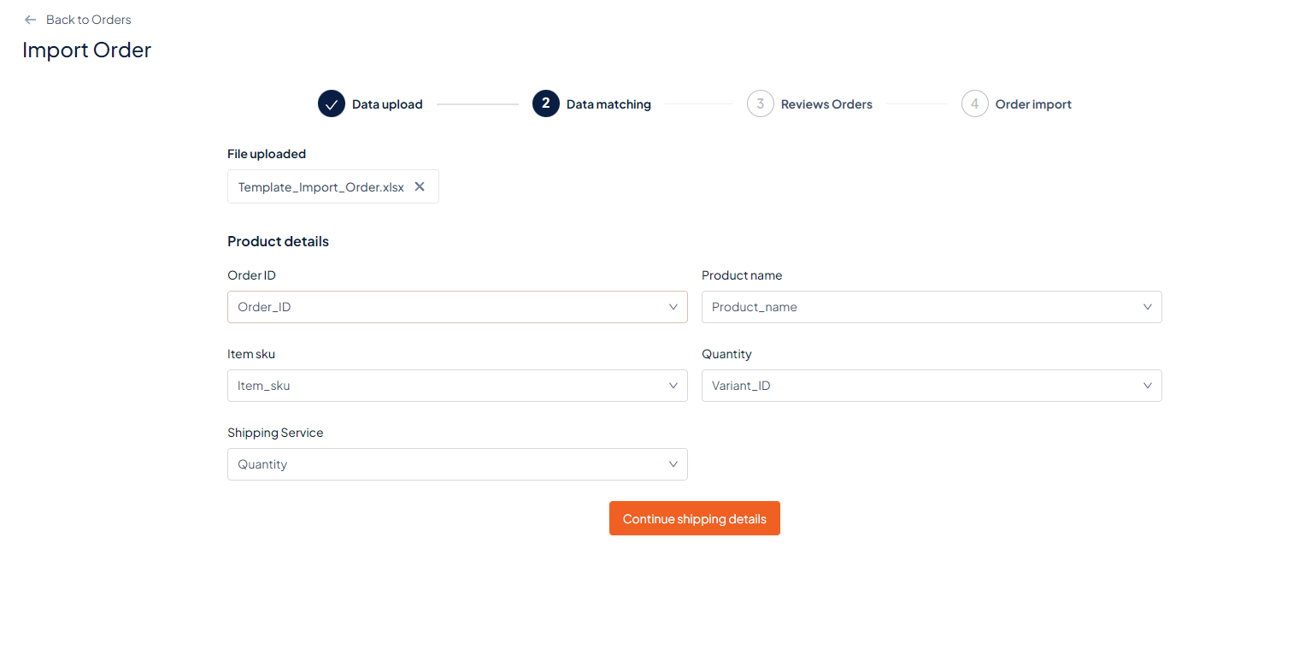This screenshot has width=1305, height=649.
Task: Select the step 2 number circle
Action: click(545, 104)
